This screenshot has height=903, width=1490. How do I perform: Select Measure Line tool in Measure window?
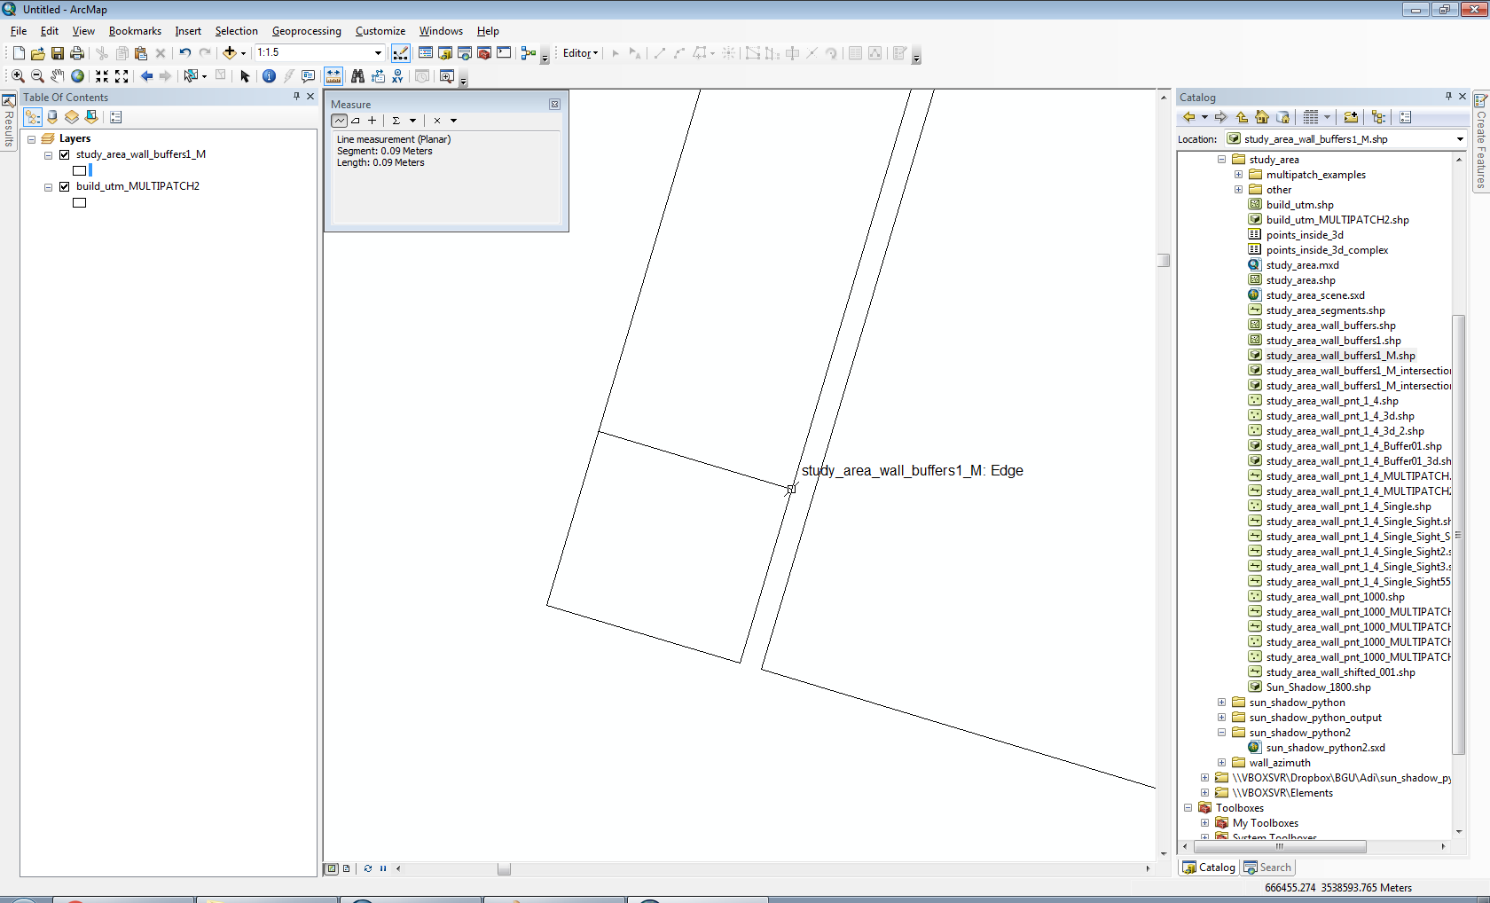(340, 121)
